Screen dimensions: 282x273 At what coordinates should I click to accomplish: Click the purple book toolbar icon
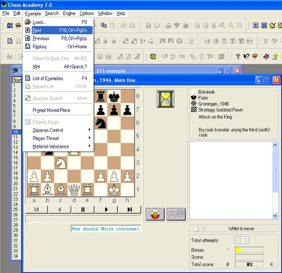coord(266,57)
